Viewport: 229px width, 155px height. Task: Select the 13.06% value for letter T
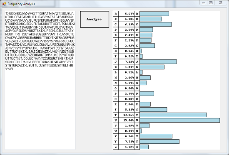126,115
